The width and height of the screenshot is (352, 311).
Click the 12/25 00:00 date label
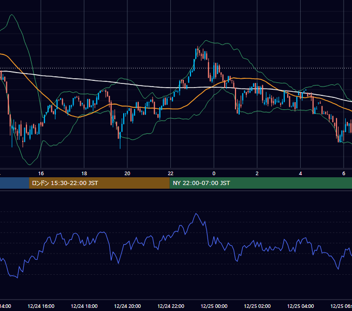click(x=214, y=306)
